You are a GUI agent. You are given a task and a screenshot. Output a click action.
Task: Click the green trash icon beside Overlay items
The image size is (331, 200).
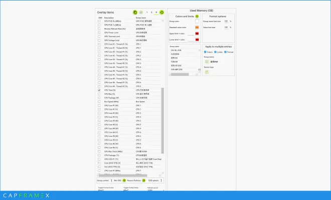pos(135,13)
